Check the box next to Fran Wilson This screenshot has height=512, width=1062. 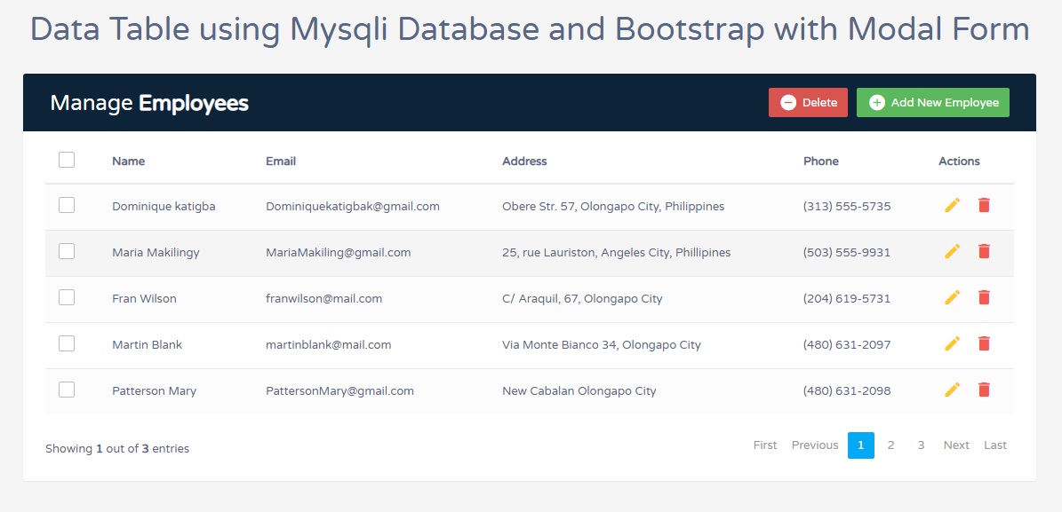coord(67,296)
